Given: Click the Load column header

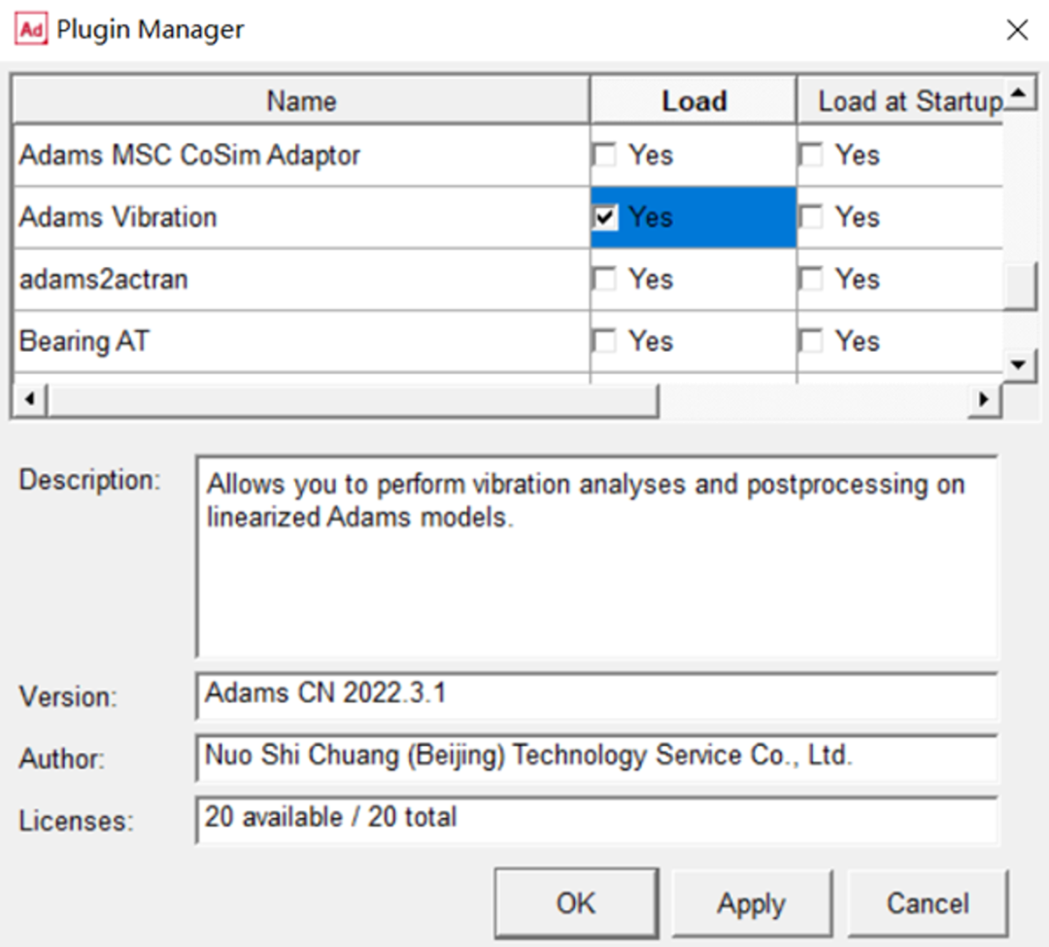Looking at the screenshot, I should click(x=694, y=101).
